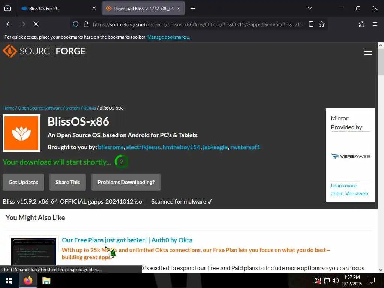
Task: Open Home breadcrumb link
Action: click(x=8, y=108)
